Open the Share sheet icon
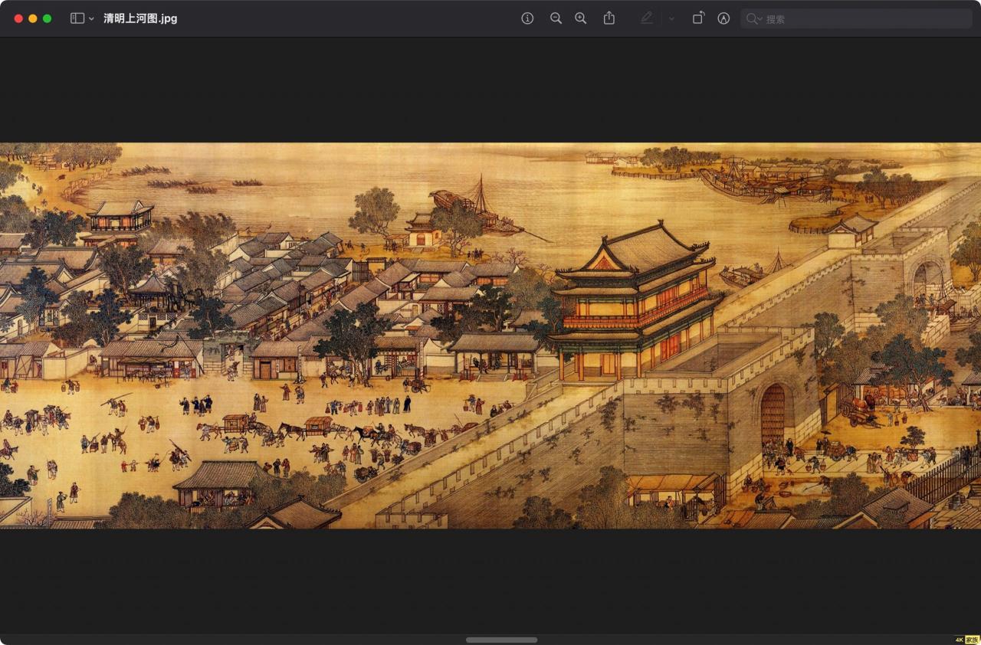The height and width of the screenshot is (645, 981). click(609, 18)
